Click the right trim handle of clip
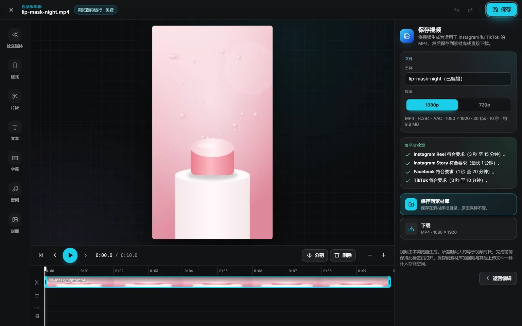This screenshot has height=326, width=522. click(389, 282)
